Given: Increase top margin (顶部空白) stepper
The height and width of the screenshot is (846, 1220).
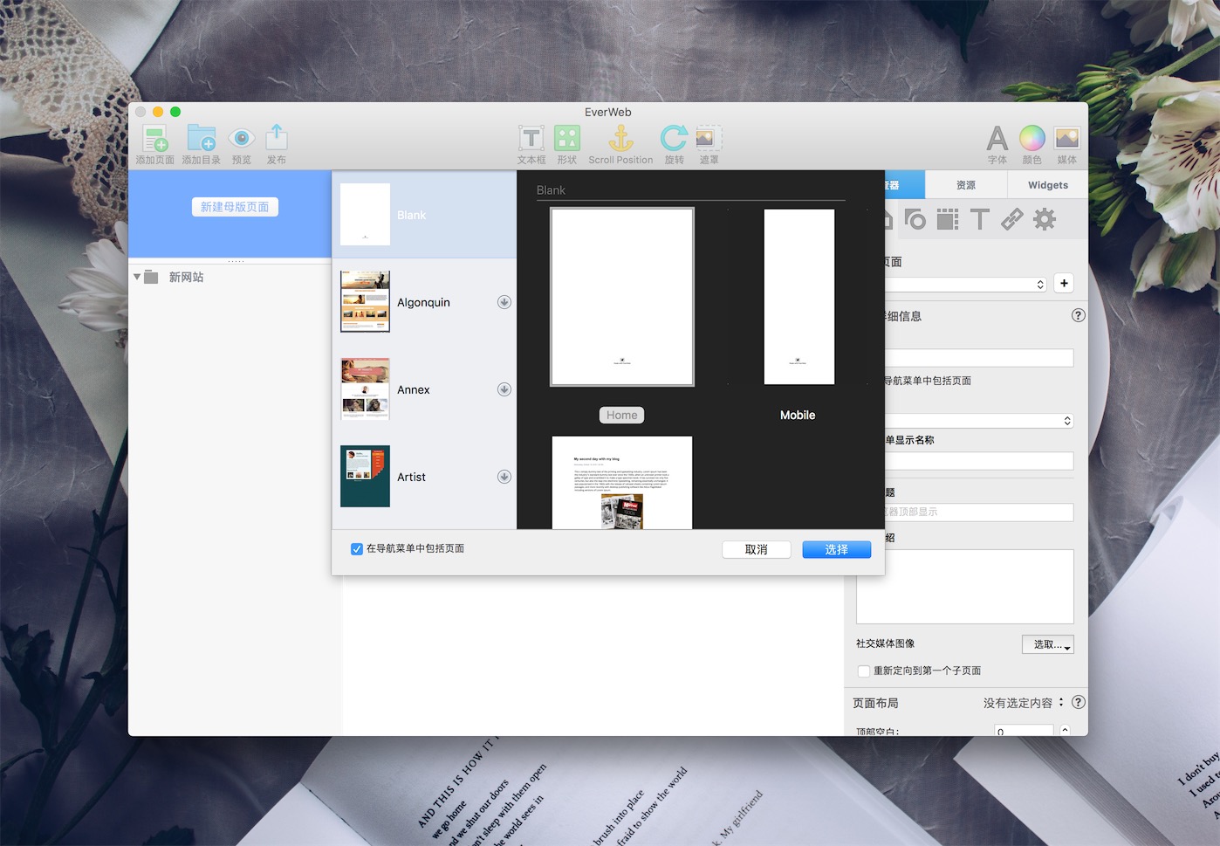Looking at the screenshot, I should [x=1065, y=729].
